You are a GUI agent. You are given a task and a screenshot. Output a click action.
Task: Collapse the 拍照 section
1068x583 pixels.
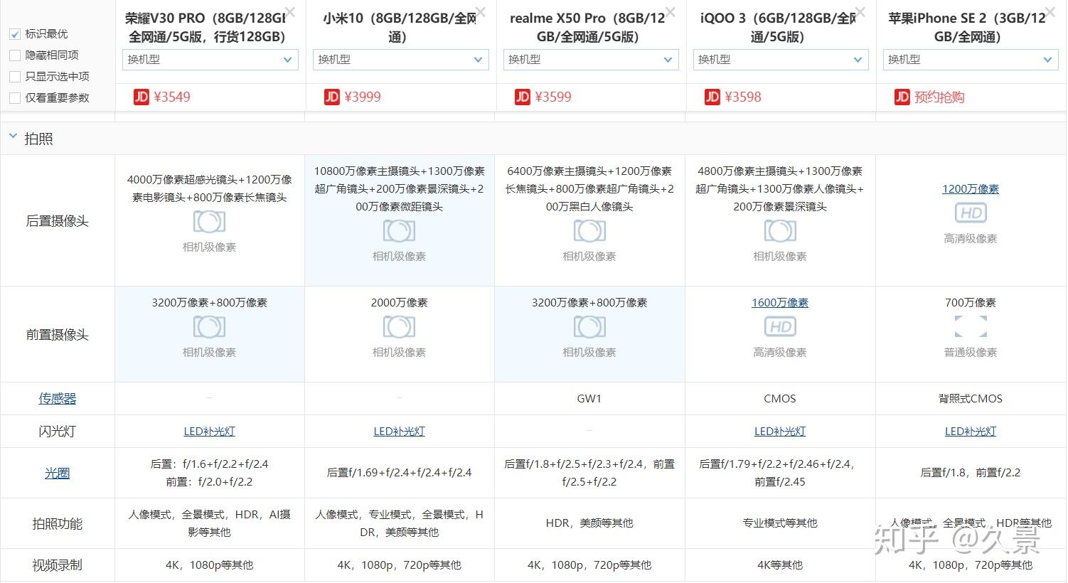13,136
